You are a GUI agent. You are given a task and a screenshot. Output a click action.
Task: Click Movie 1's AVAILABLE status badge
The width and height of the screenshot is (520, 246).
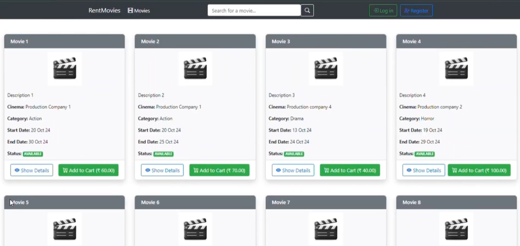pos(33,154)
